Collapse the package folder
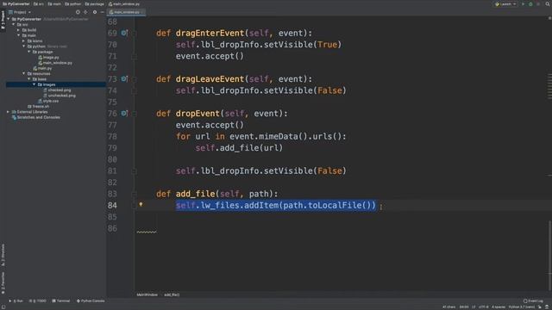 click(x=29, y=52)
